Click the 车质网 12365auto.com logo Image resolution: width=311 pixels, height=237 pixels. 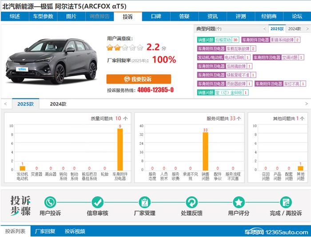pos(276,232)
